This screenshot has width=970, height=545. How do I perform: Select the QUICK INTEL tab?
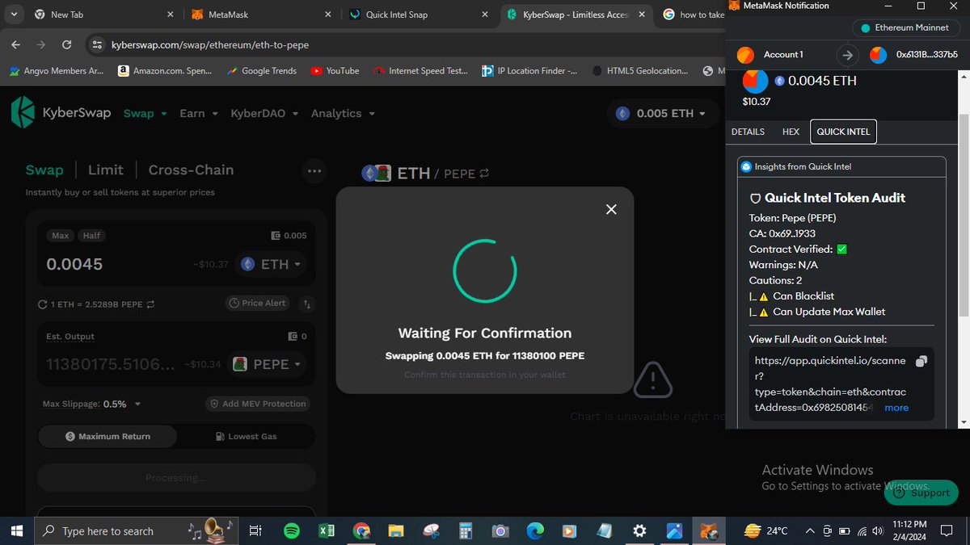(843, 132)
